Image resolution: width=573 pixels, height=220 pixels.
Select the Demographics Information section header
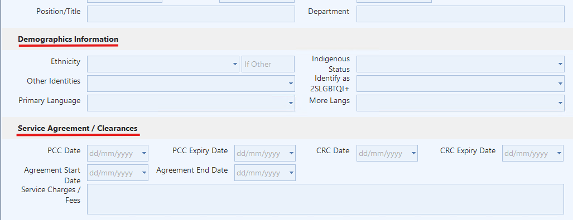click(68, 39)
